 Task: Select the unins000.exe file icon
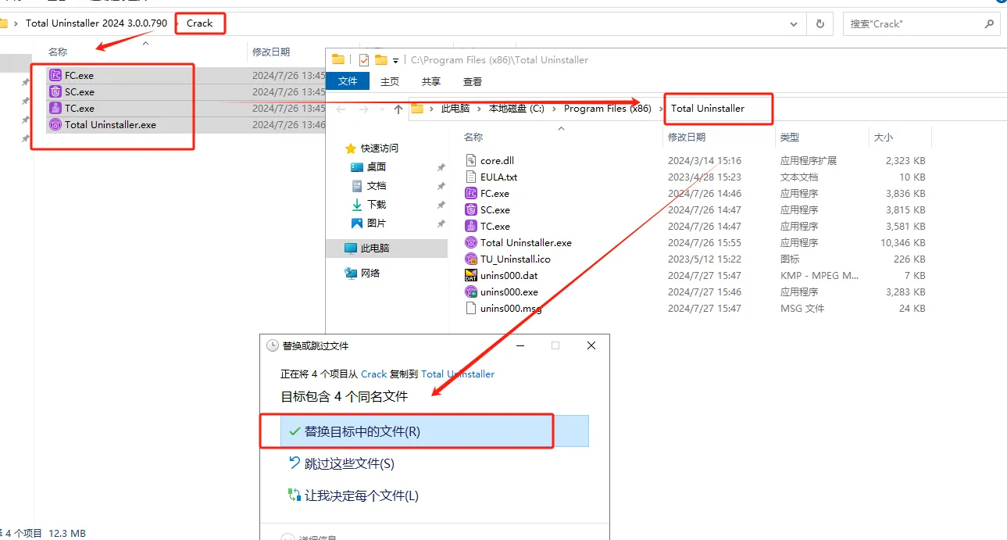point(470,291)
